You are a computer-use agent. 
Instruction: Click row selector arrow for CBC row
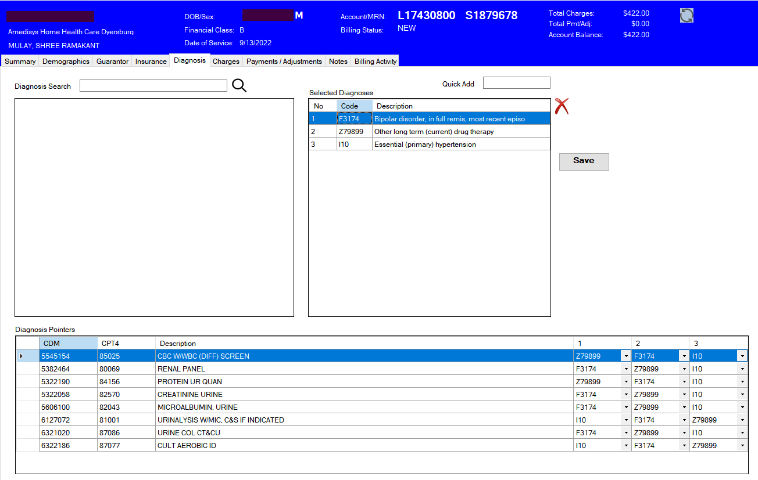click(x=22, y=356)
